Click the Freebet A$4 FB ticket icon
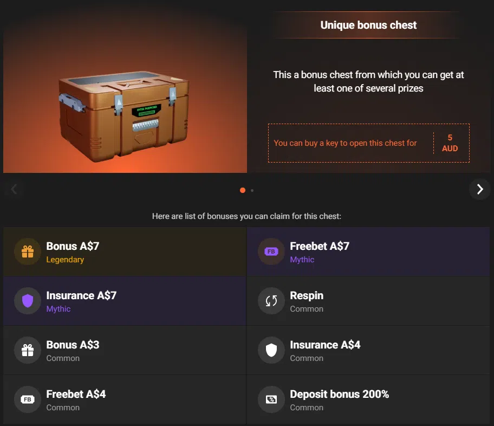The image size is (494, 426). (28, 399)
